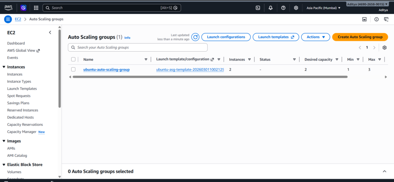394x182 pixels.
Task: Open the help question mark icon
Action: point(283,8)
